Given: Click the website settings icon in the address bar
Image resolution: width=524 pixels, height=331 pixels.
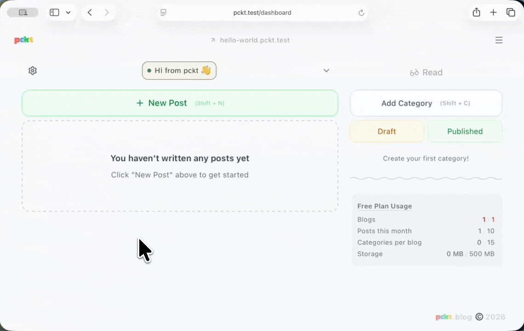Looking at the screenshot, I should tap(163, 12).
